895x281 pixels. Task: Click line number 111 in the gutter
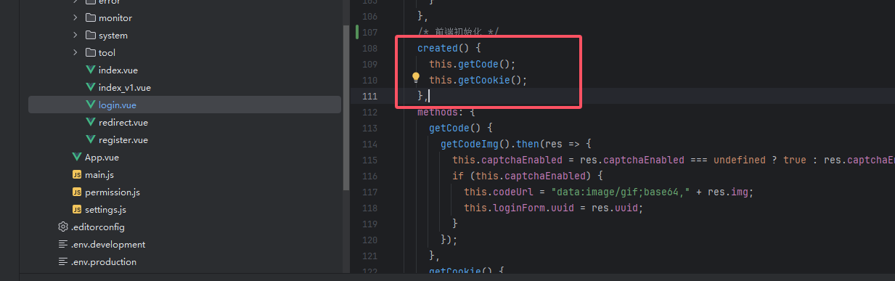tap(369, 96)
